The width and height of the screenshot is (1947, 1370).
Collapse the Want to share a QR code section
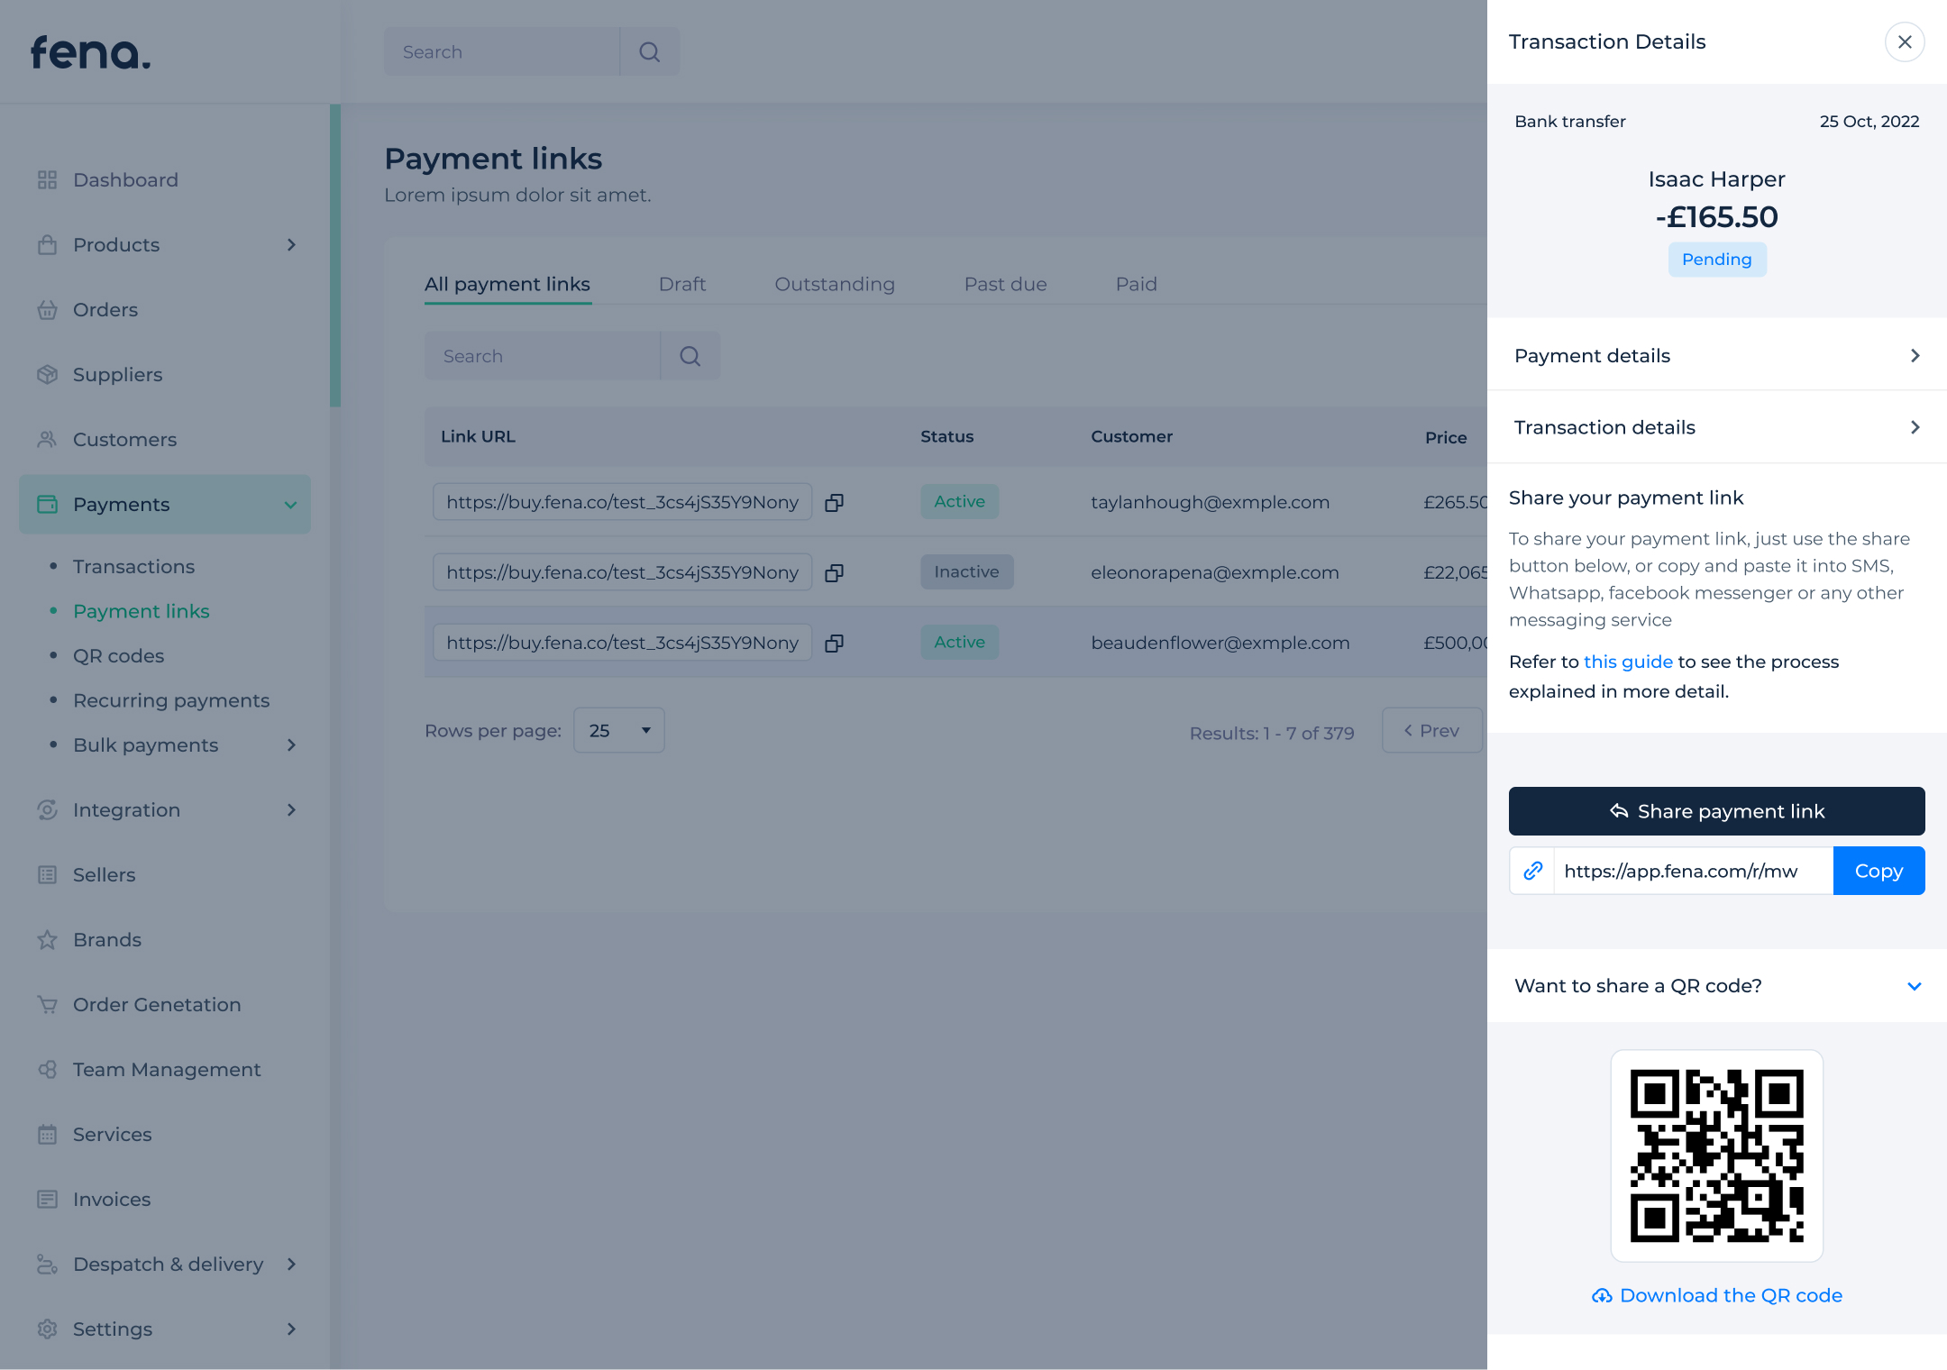point(1915,986)
